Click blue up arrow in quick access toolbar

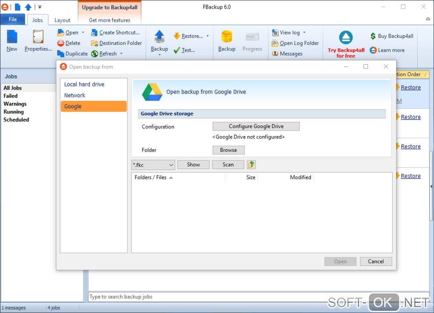coord(28,7)
